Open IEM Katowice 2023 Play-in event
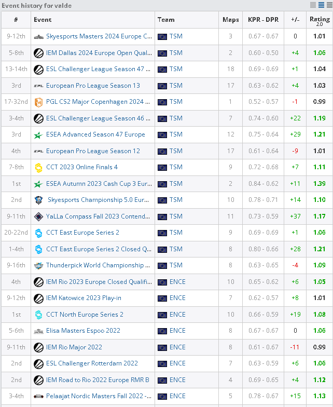 (x=84, y=298)
